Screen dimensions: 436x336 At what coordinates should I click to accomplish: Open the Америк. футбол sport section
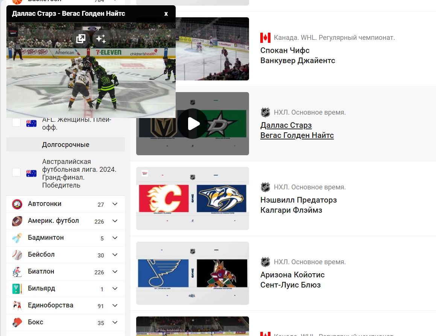[53, 221]
